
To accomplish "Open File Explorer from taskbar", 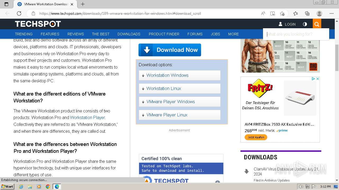I will coord(30,187).
